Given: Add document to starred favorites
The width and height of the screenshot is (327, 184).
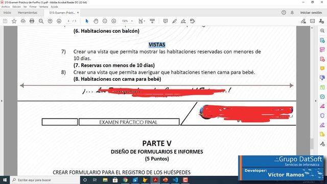Looking at the screenshot, I should [14, 21].
